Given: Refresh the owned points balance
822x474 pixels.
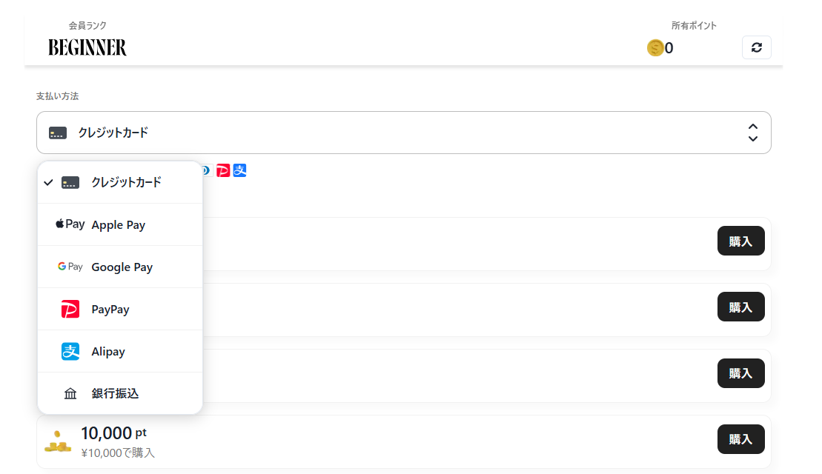Looking at the screenshot, I should (756, 47).
